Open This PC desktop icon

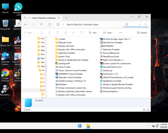(5, 8)
